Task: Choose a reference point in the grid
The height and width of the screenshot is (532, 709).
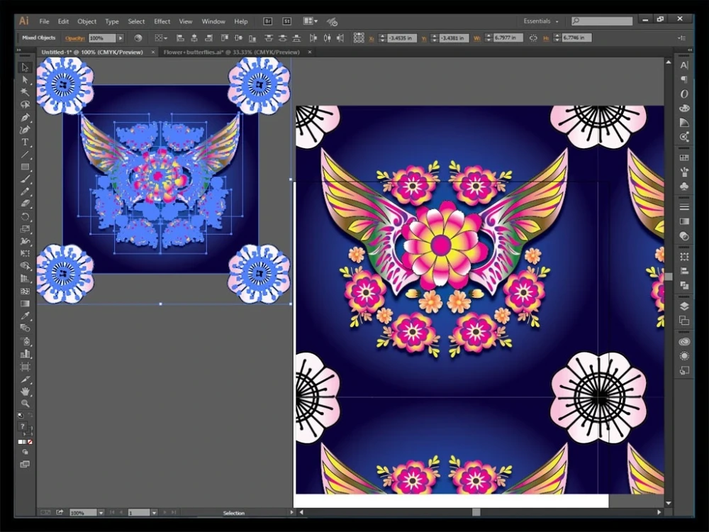Action: pyautogui.click(x=359, y=38)
